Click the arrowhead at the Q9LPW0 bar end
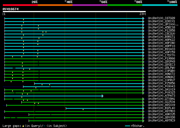Viewport: 180px width, 128px height. (x=143, y=68)
